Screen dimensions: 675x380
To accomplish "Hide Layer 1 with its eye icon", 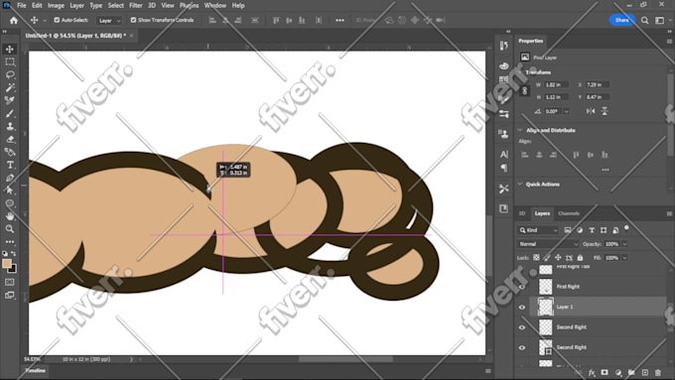I will pos(522,307).
